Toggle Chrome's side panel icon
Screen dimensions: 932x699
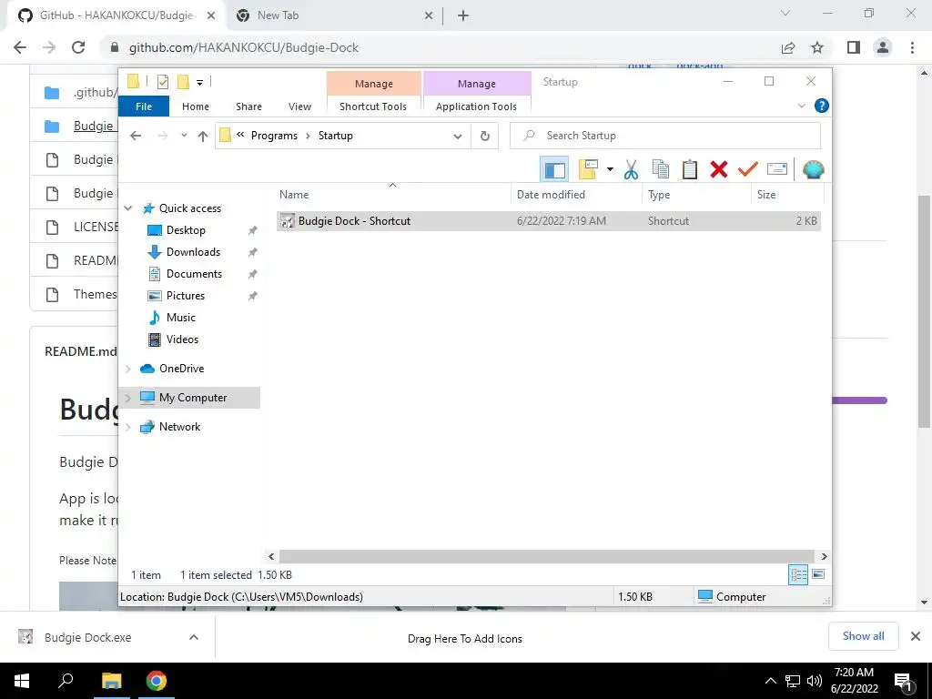pos(854,47)
